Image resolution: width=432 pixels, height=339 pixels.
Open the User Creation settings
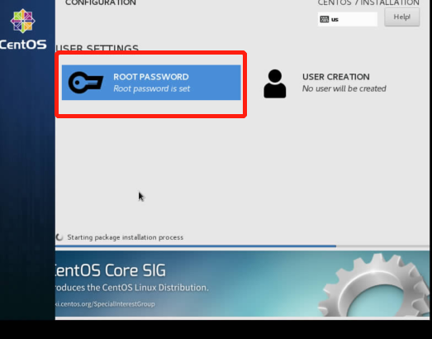coord(325,83)
